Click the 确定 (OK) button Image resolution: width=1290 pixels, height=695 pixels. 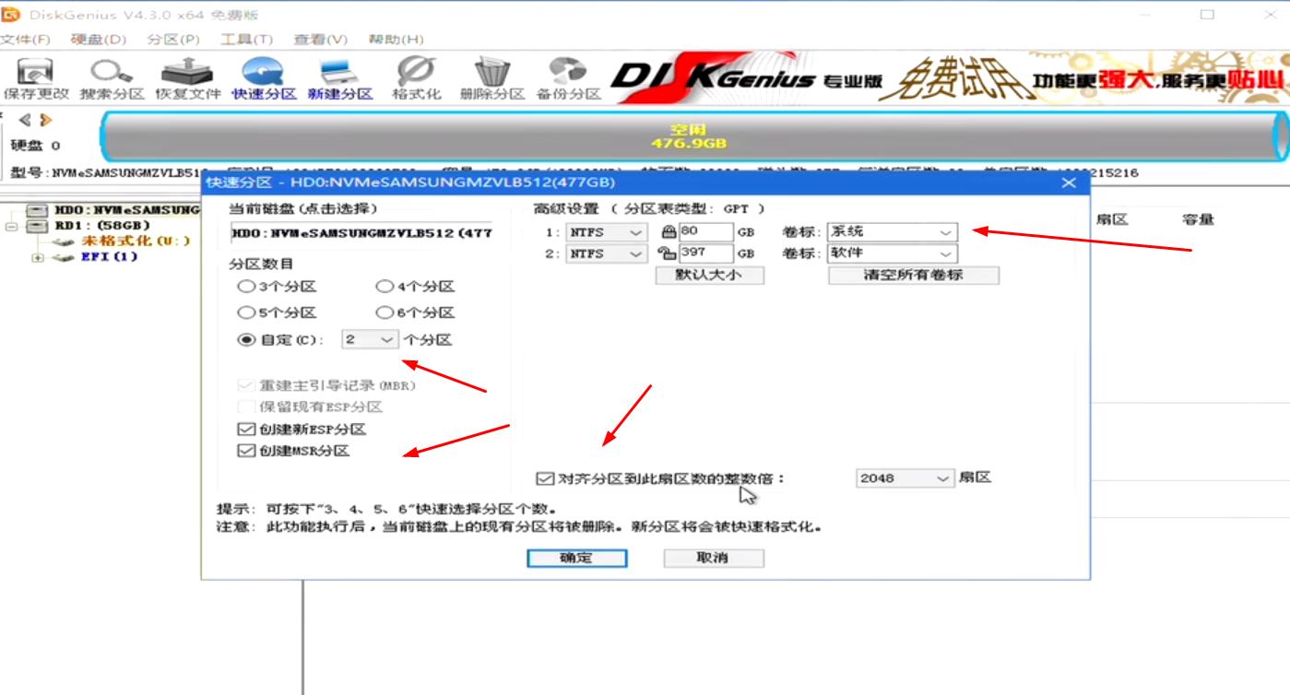577,558
